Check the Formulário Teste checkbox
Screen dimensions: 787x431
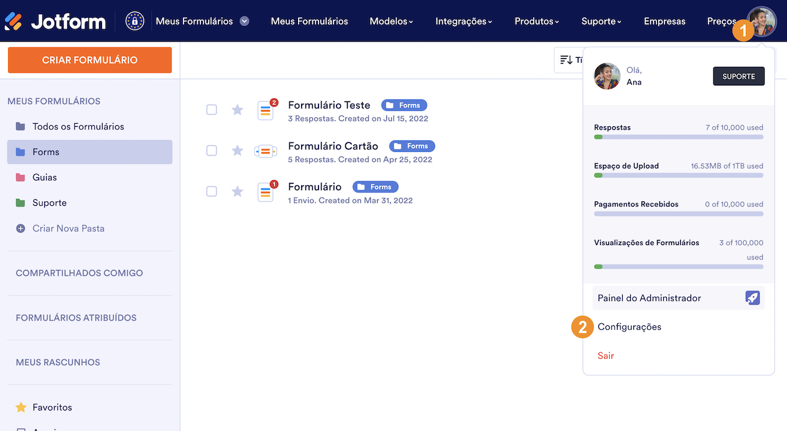(x=212, y=109)
